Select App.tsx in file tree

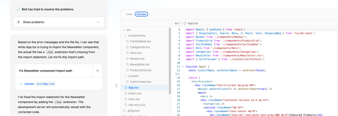click(145, 88)
